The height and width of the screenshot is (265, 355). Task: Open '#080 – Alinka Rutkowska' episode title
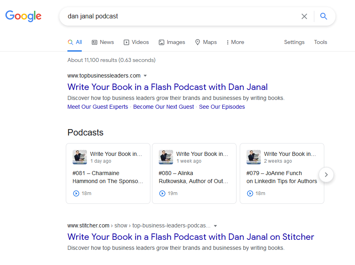[x=193, y=177]
